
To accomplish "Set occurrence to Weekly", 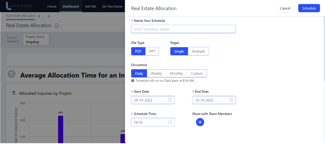I will pos(156,73).
